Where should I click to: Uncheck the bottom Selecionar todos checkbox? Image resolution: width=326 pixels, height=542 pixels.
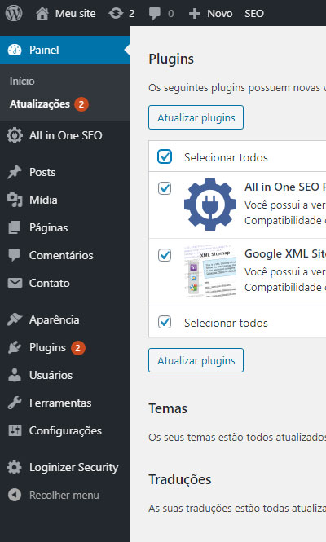point(165,322)
